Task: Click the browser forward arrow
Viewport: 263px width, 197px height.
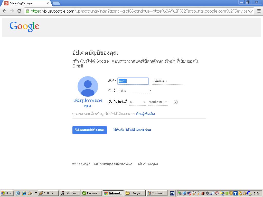Action: [x=12, y=11]
